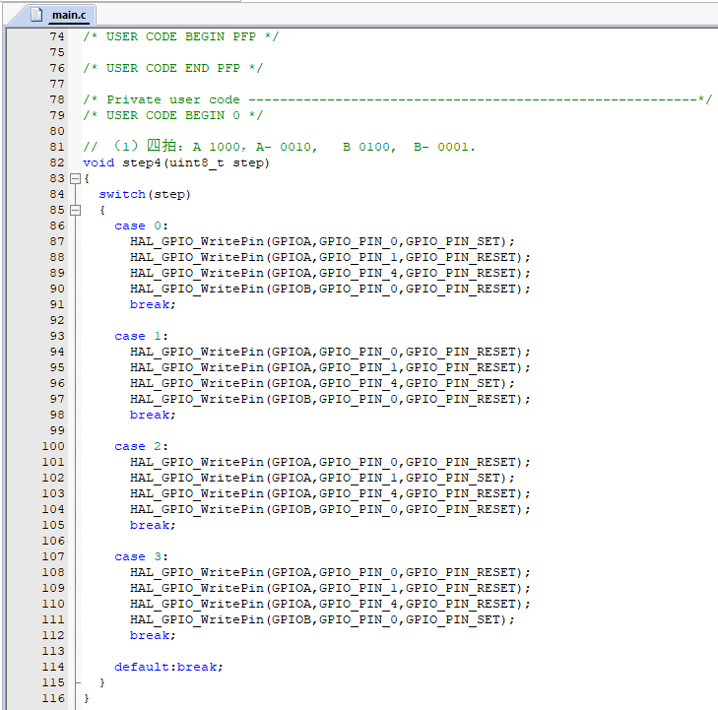The height and width of the screenshot is (710, 718).
Task: Click the file icon on main.c tab
Action: coord(36,15)
